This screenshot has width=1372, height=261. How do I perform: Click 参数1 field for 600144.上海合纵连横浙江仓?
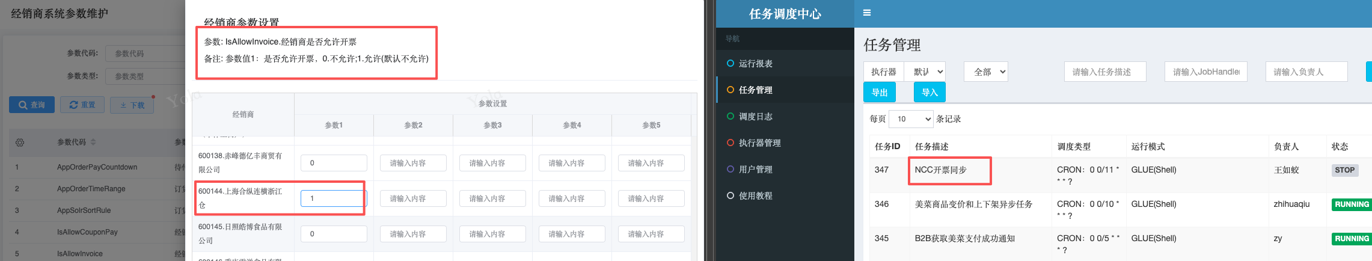click(334, 198)
